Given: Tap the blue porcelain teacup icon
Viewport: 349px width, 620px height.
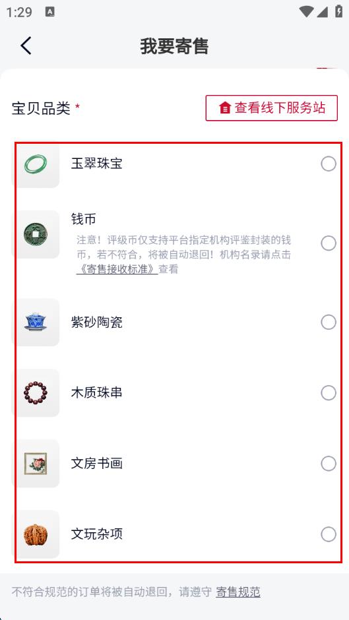Looking at the screenshot, I should pos(36,322).
